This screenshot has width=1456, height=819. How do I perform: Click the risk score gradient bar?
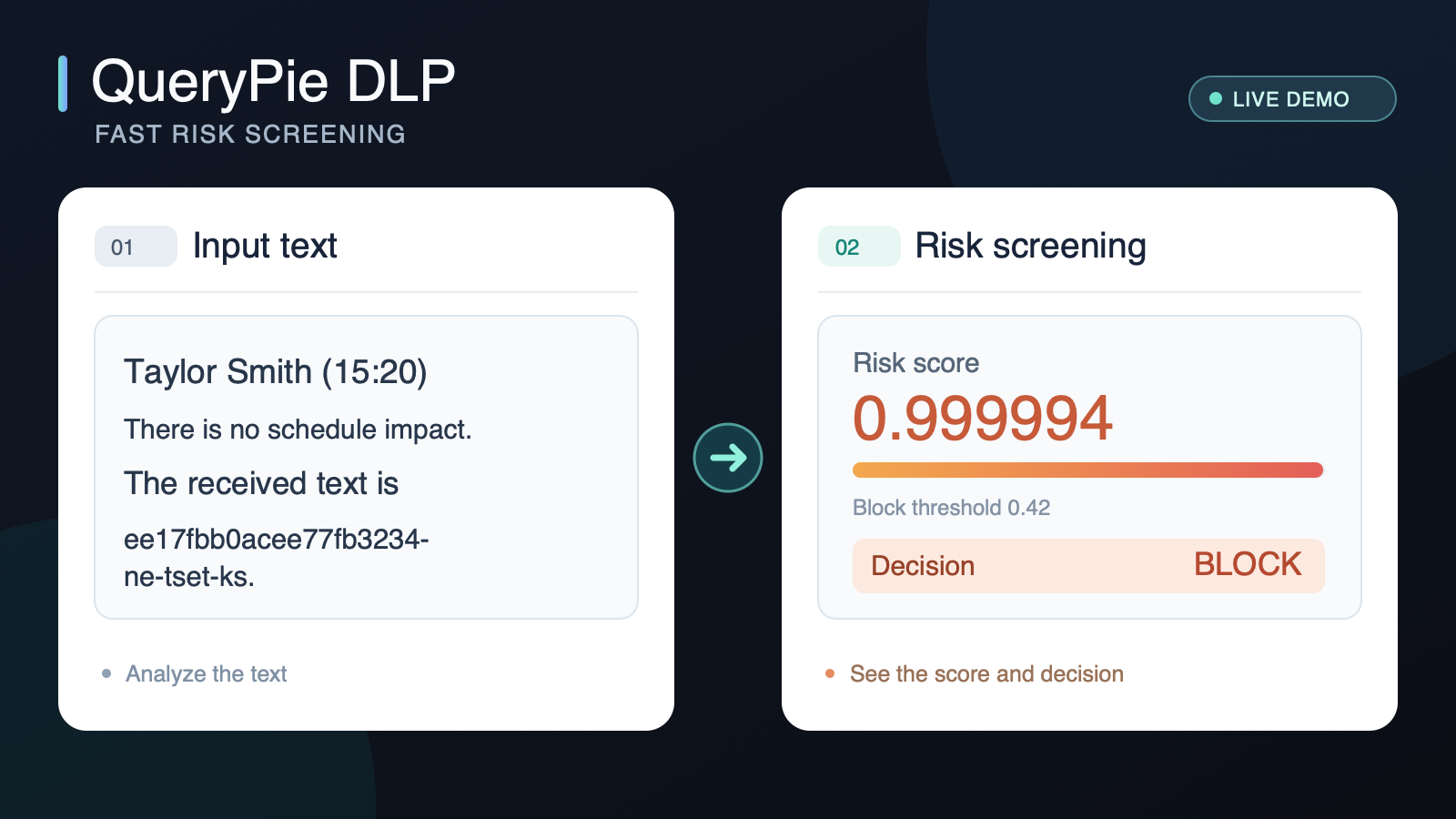[1087, 470]
